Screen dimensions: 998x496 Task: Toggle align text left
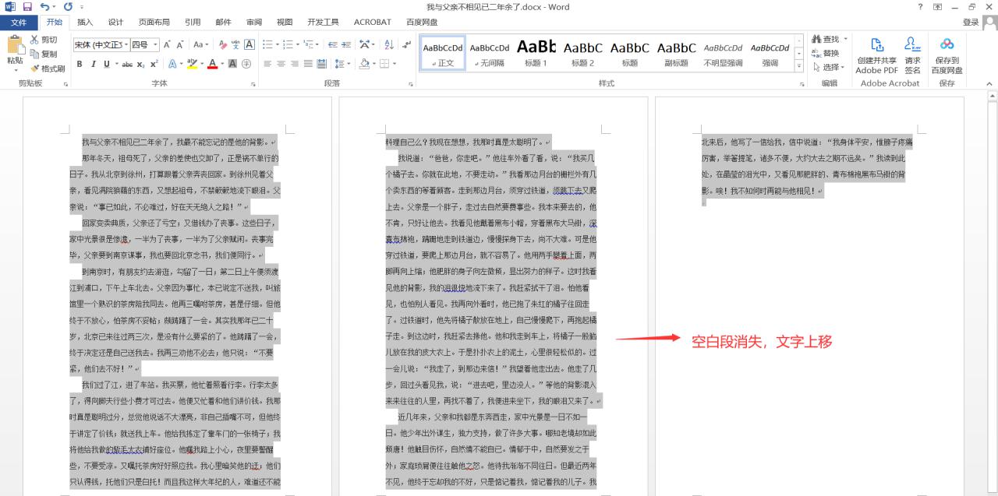(x=267, y=64)
